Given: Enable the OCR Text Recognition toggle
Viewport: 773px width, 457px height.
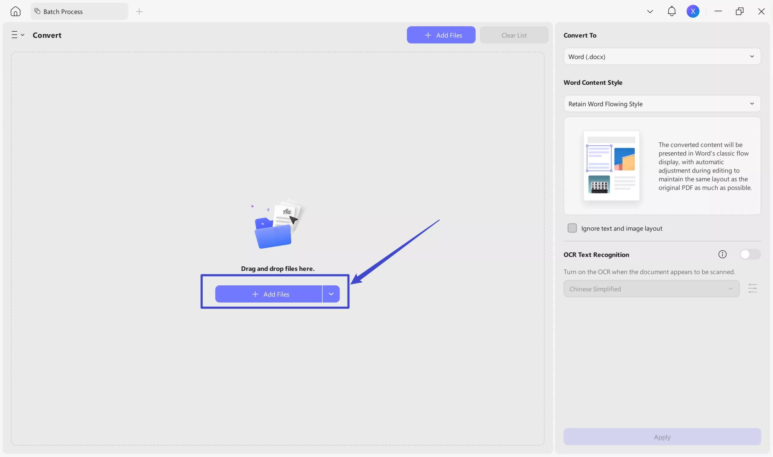Looking at the screenshot, I should point(750,254).
